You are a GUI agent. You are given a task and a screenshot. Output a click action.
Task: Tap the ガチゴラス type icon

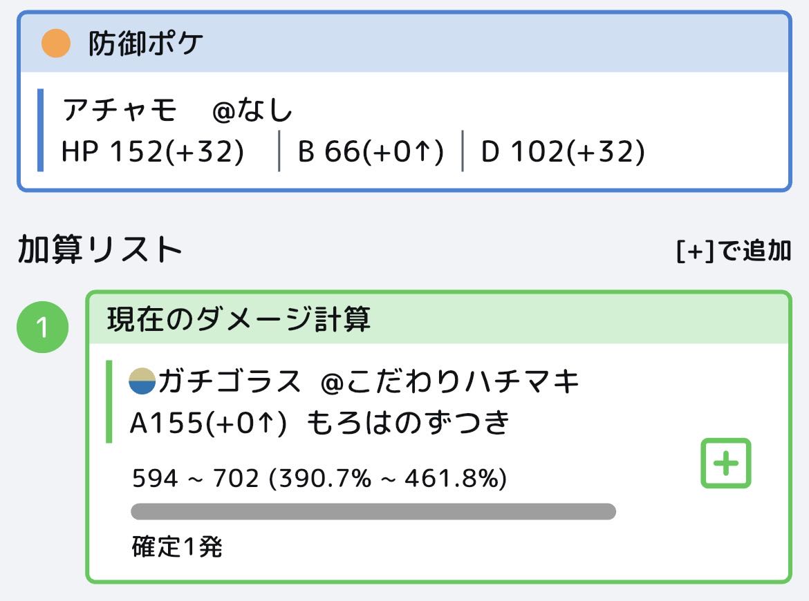click(142, 381)
